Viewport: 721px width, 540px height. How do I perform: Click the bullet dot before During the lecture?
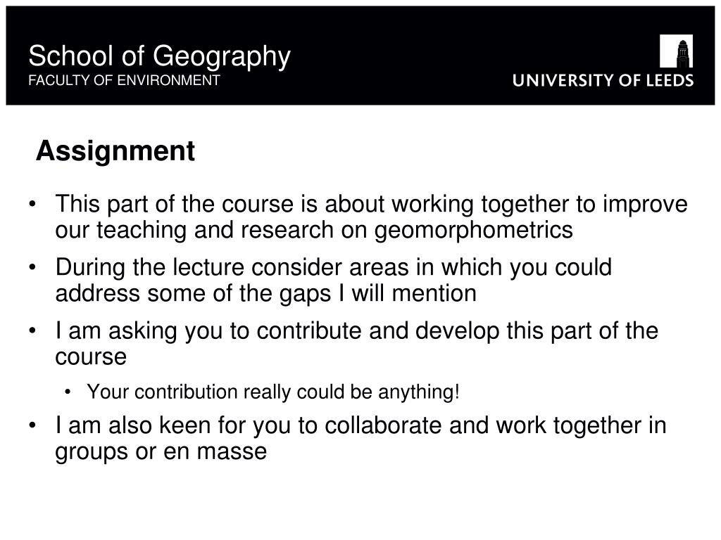point(32,267)
